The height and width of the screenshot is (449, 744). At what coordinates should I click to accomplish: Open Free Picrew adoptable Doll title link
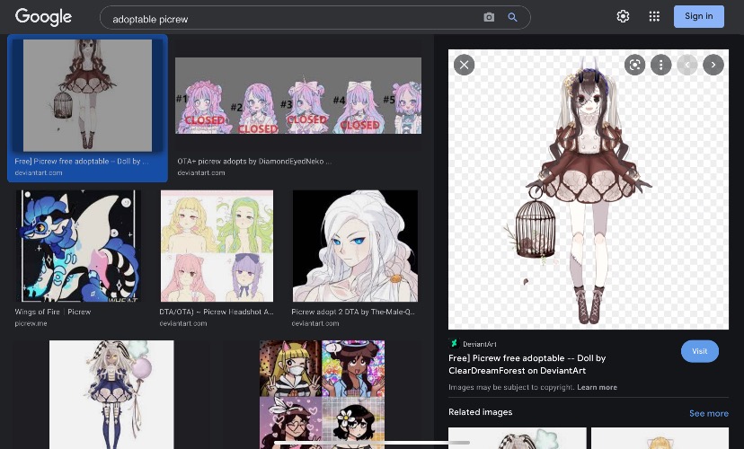click(527, 364)
